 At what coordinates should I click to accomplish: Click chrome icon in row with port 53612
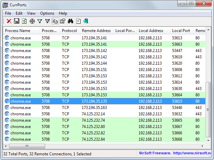click(x=7, y=76)
